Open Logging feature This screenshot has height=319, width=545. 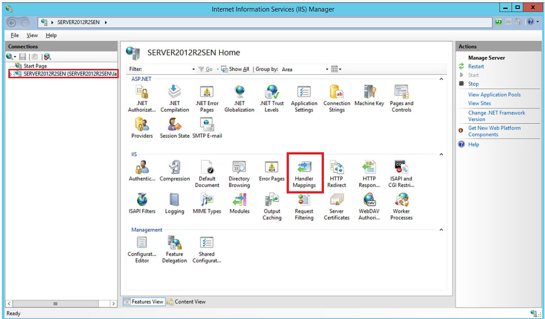(175, 203)
